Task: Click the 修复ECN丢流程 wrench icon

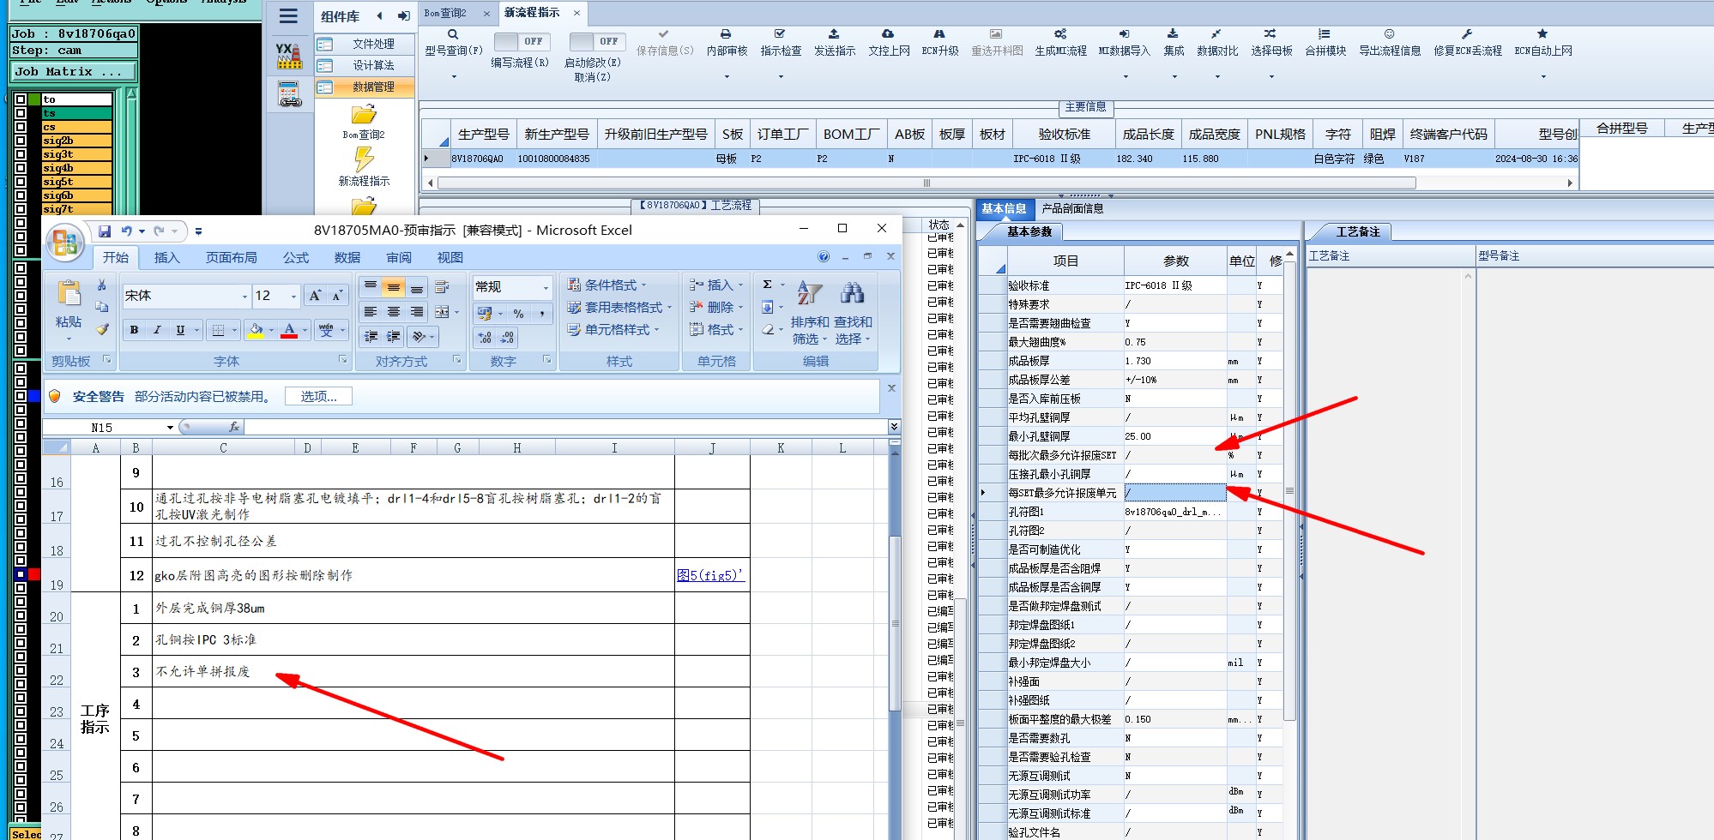Action: click(1467, 34)
